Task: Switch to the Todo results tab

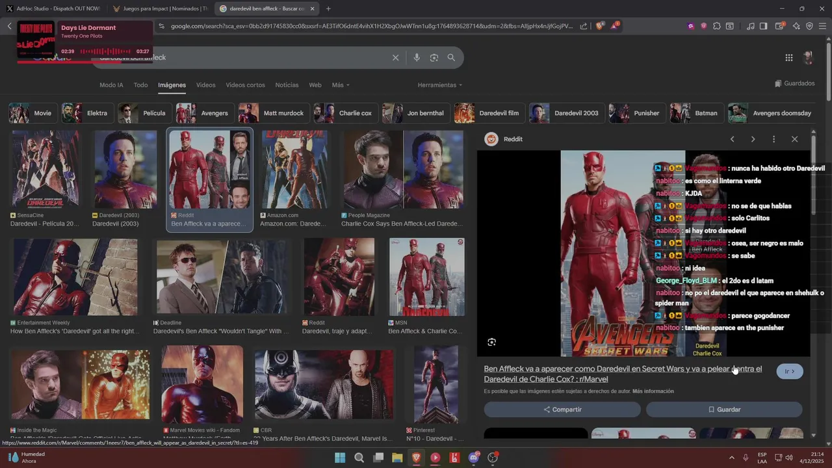Action: point(140,85)
